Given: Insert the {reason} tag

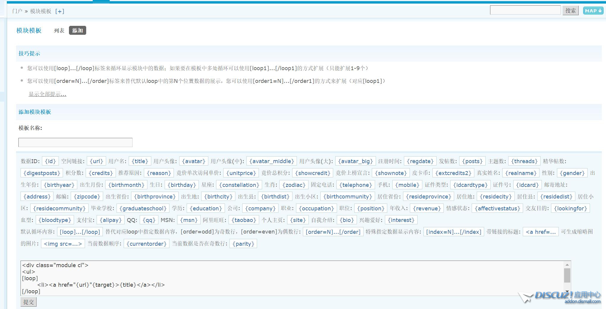Looking at the screenshot, I should (159, 173).
